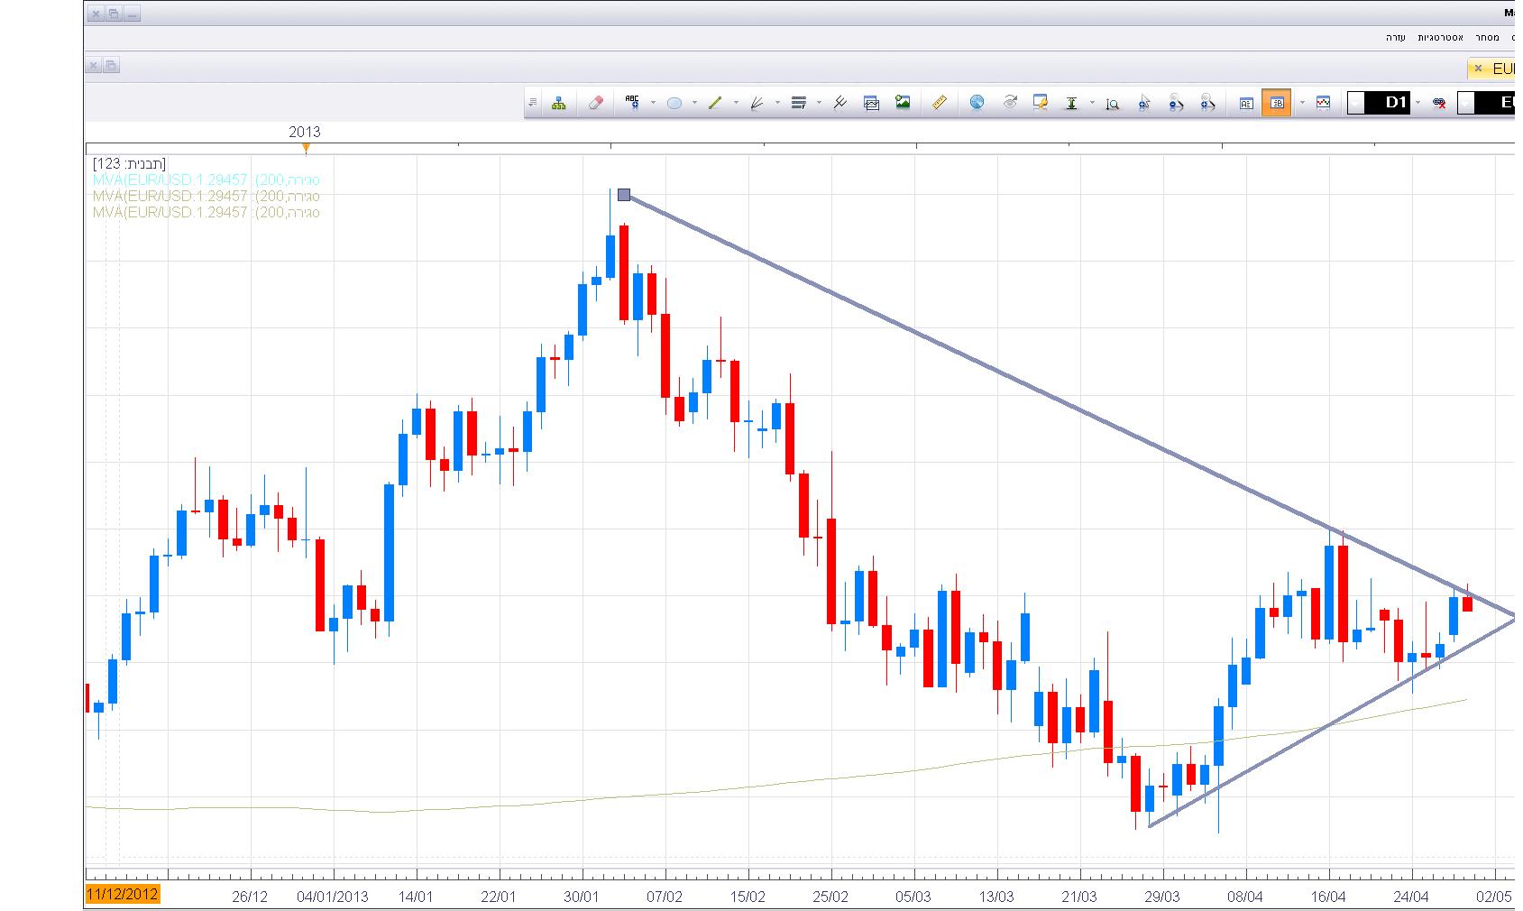
Task: Click the 21/03 date axis label
Action: pyautogui.click(x=1079, y=897)
